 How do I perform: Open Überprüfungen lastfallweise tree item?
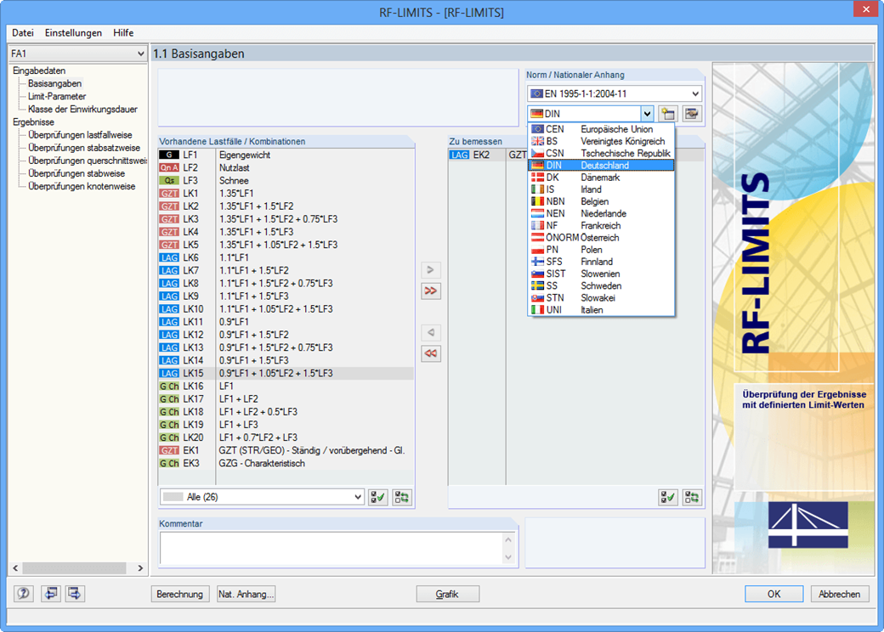[x=80, y=135]
